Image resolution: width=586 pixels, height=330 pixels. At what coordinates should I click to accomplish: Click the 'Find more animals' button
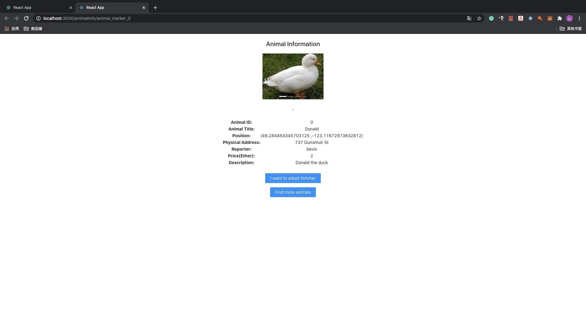click(x=293, y=192)
